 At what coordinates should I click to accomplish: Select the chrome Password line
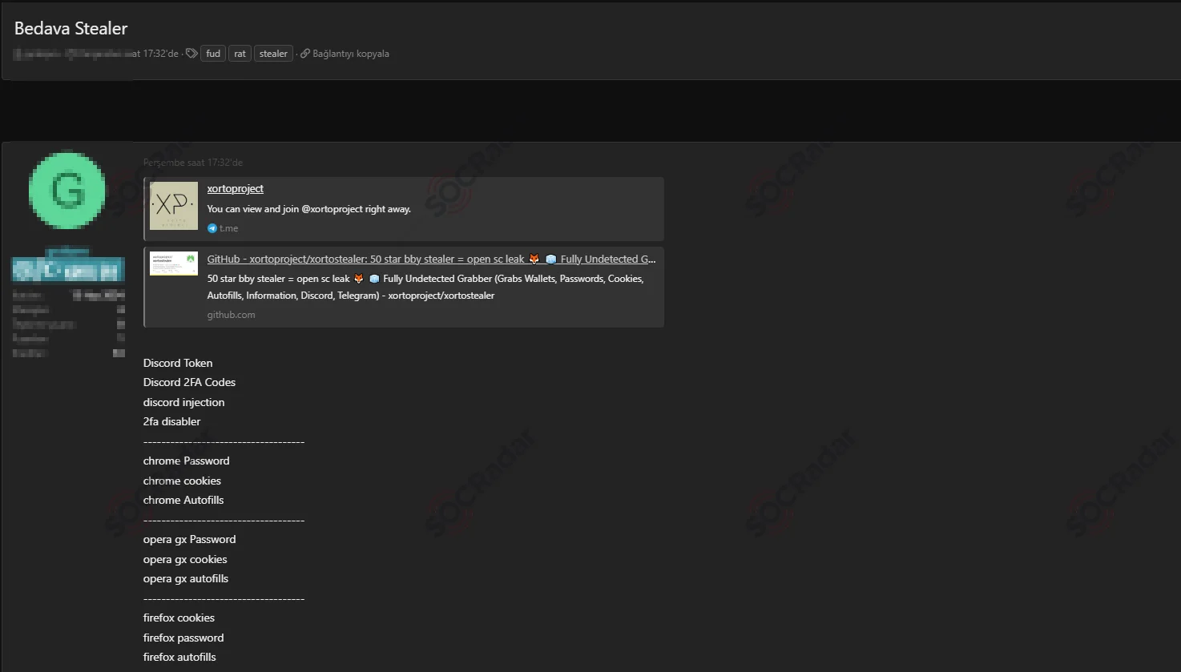click(x=186, y=461)
